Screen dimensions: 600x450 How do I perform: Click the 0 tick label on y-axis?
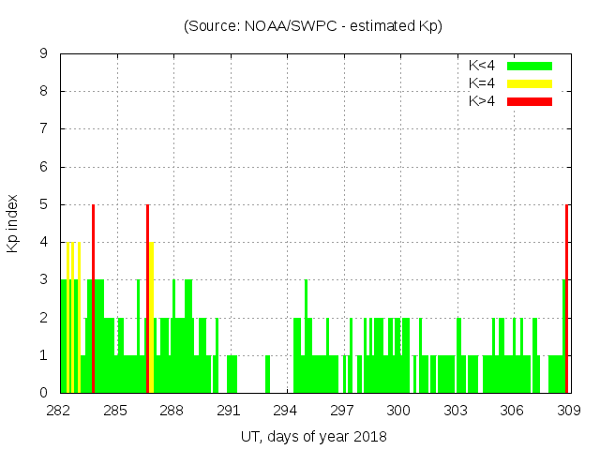pyautogui.click(x=44, y=393)
